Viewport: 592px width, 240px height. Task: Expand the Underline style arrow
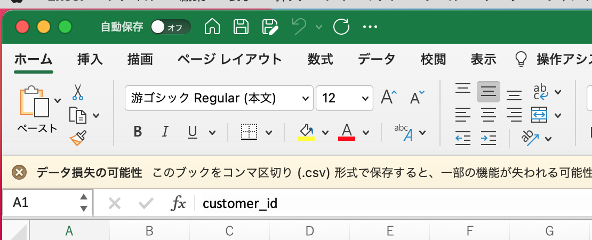(x=212, y=132)
